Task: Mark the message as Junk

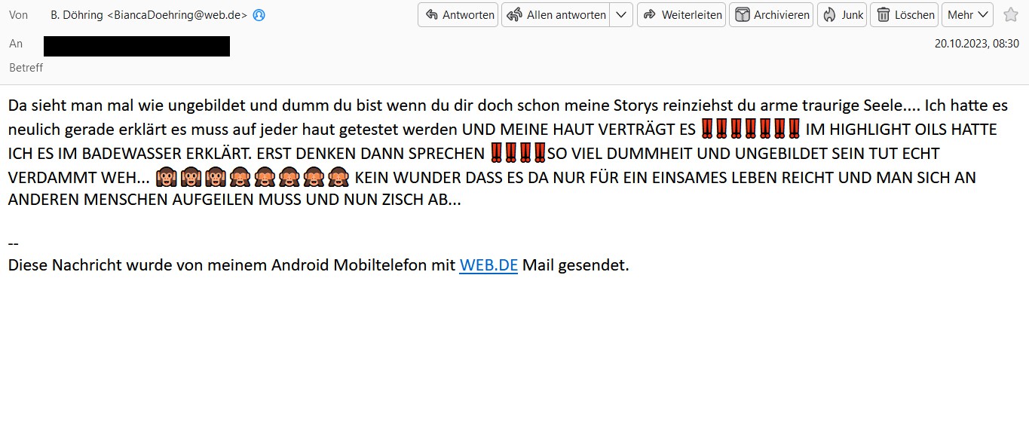Action: 841,14
